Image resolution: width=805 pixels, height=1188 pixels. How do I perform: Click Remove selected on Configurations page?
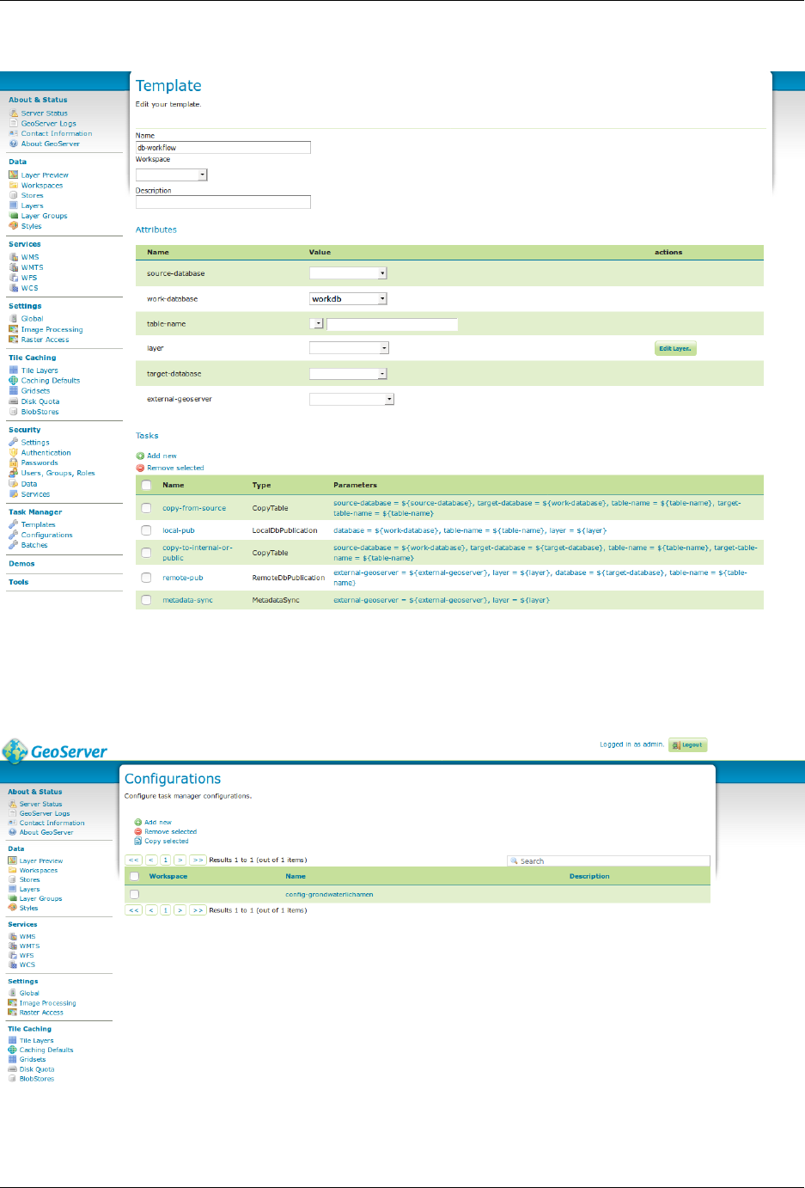tap(170, 831)
